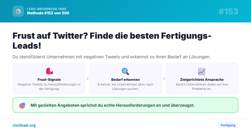This screenshot has height=131, width=251.
Task: Click 'Sprich Unternehmen direkt' description
Action: pos(202,87)
